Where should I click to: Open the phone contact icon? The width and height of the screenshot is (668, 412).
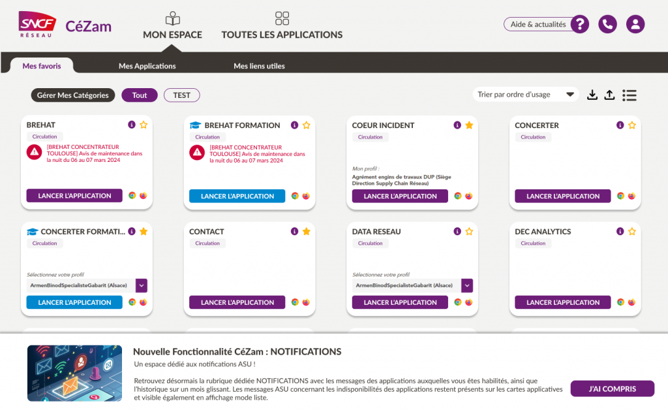click(607, 24)
